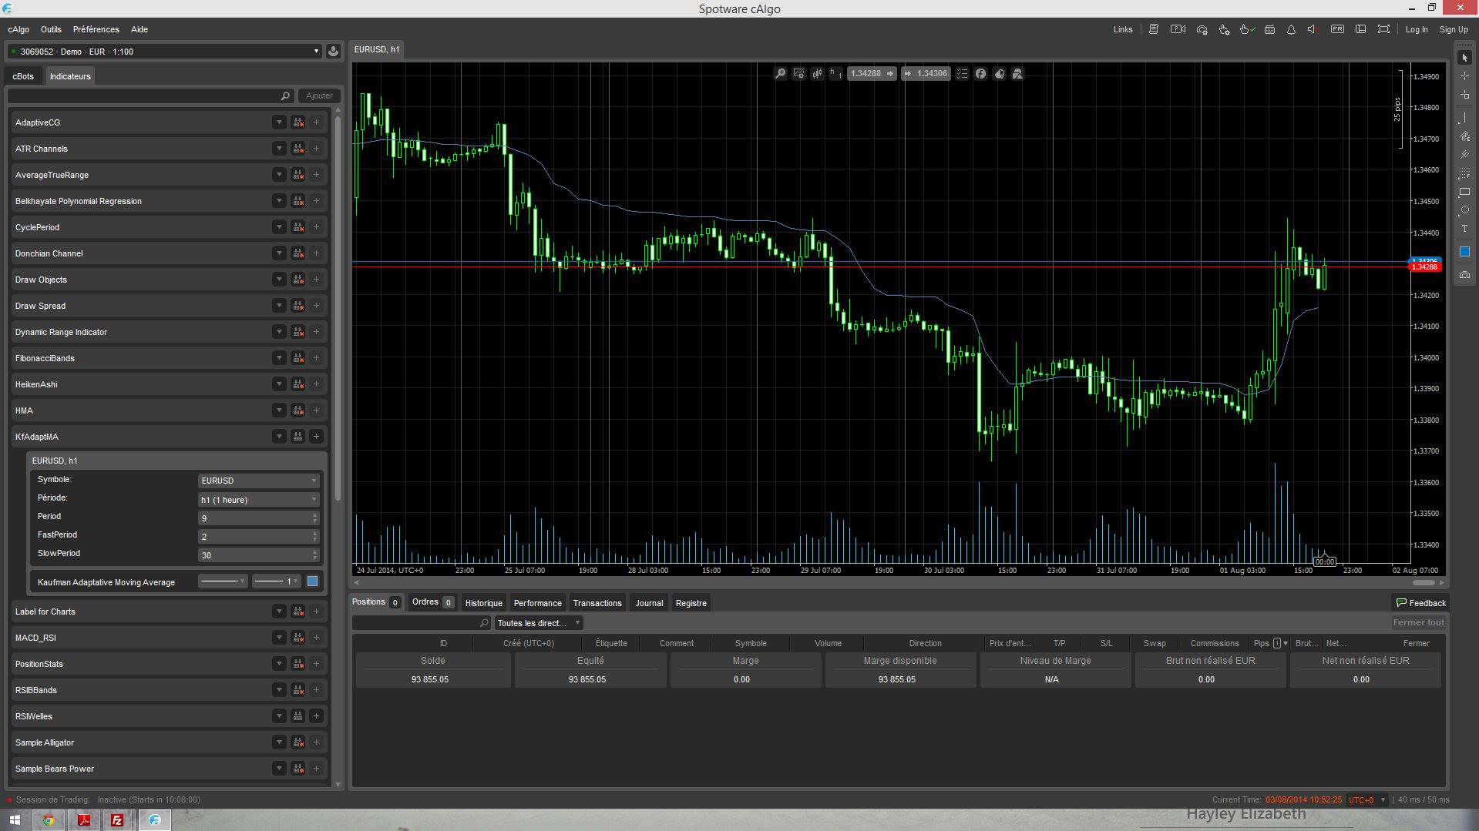The image size is (1479, 831).
Task: Select the rectangle drawing tool
Action: click(1464, 192)
